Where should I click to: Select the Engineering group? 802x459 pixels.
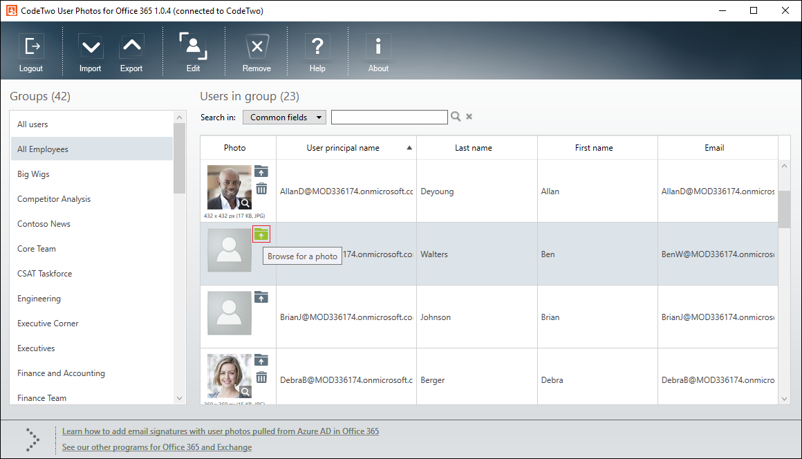(92, 299)
